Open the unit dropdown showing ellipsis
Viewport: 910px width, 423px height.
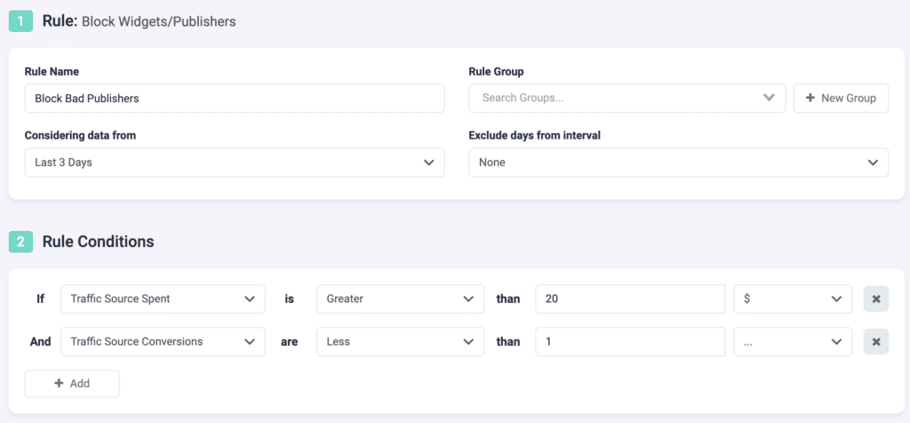click(793, 342)
